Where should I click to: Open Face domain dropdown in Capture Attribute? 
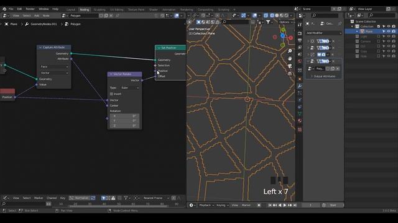[x=54, y=67]
